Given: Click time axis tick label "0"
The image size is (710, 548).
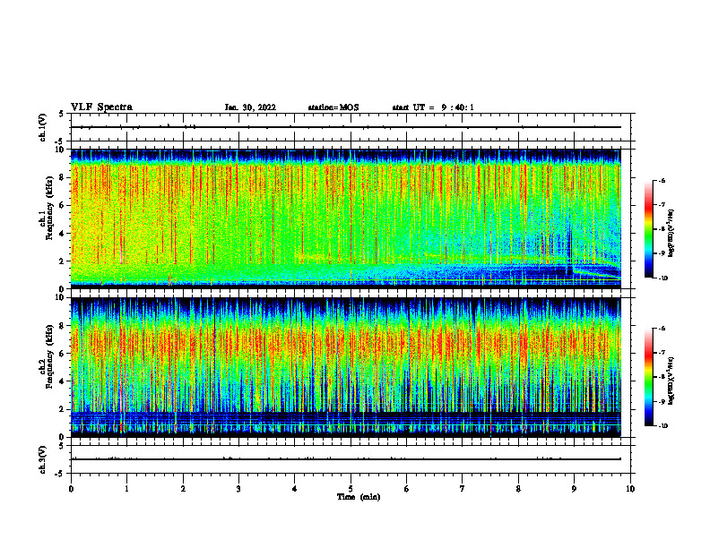Looking at the screenshot, I should pos(71,489).
